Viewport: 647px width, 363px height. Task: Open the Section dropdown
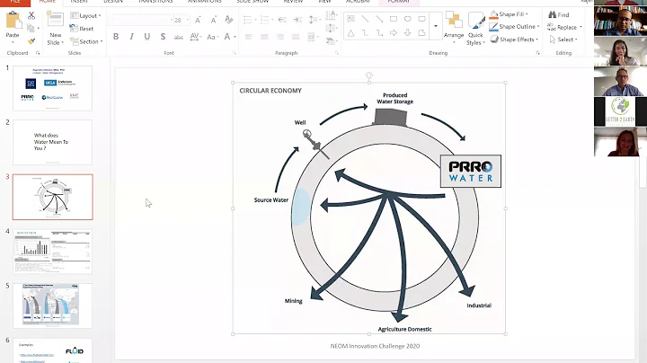click(86, 41)
